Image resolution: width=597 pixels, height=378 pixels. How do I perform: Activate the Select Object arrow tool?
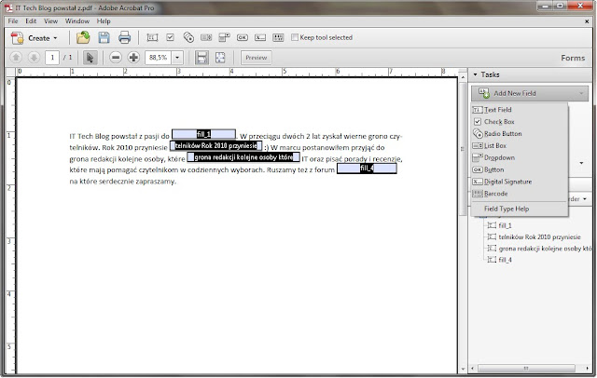click(x=90, y=58)
